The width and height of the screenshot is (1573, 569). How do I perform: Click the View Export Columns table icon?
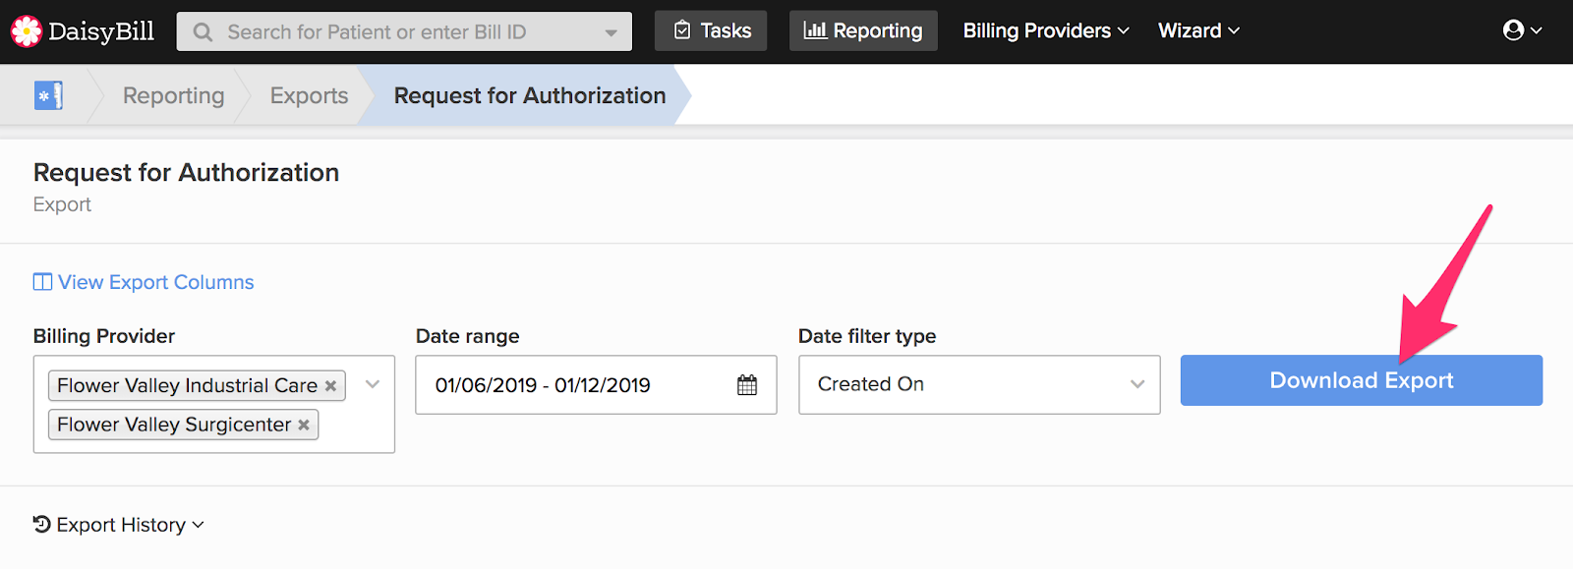click(42, 282)
